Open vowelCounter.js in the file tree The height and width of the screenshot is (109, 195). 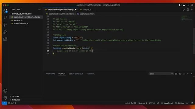click(x=26, y=24)
